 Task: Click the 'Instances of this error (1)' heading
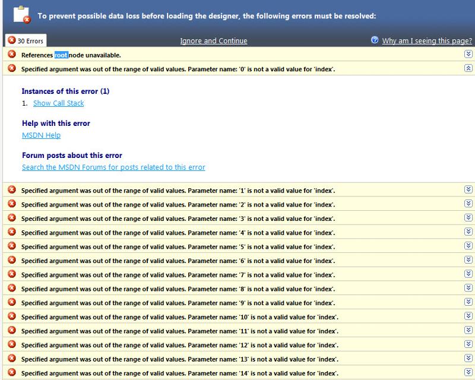(65, 91)
